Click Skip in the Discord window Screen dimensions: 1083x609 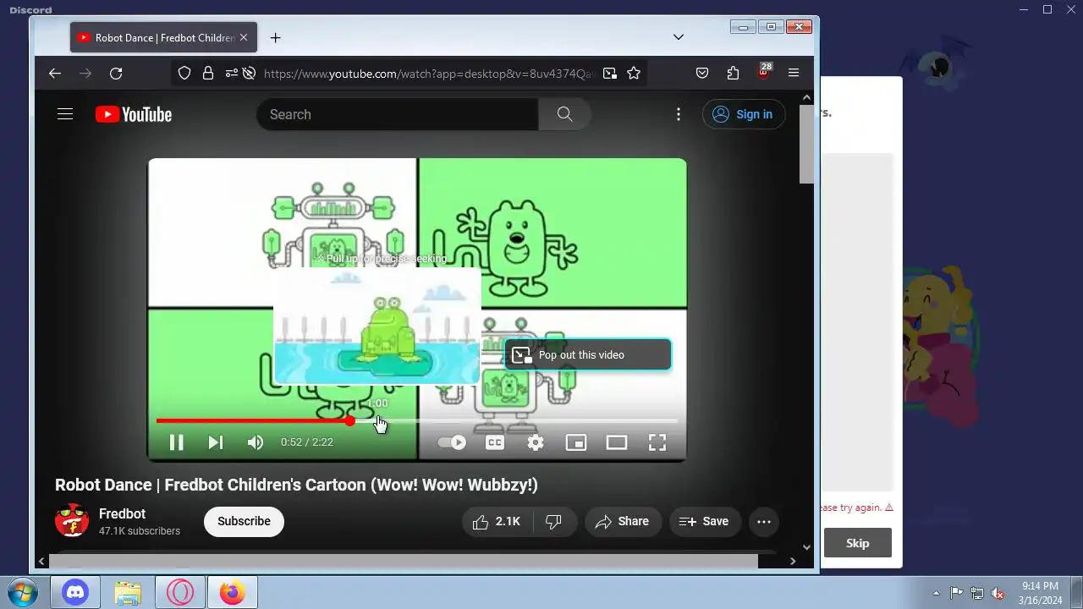pyautogui.click(x=857, y=543)
